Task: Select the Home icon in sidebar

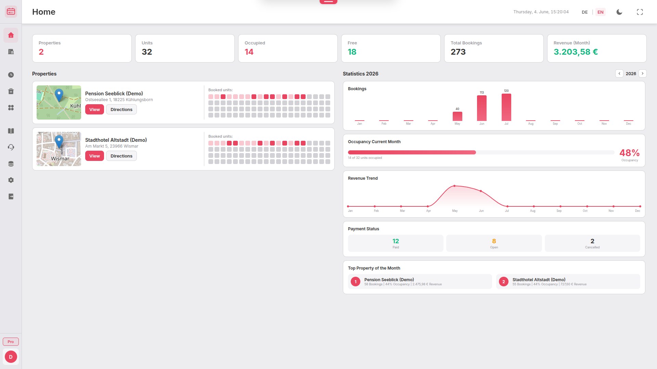Action: click(11, 35)
